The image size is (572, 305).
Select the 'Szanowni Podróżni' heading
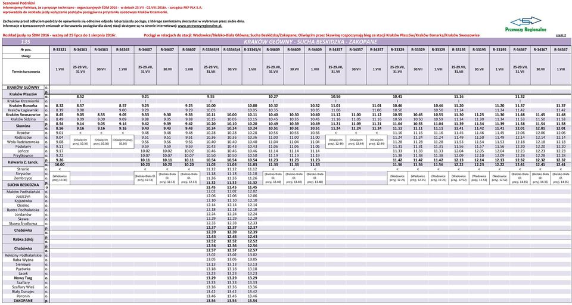click(15, 3)
